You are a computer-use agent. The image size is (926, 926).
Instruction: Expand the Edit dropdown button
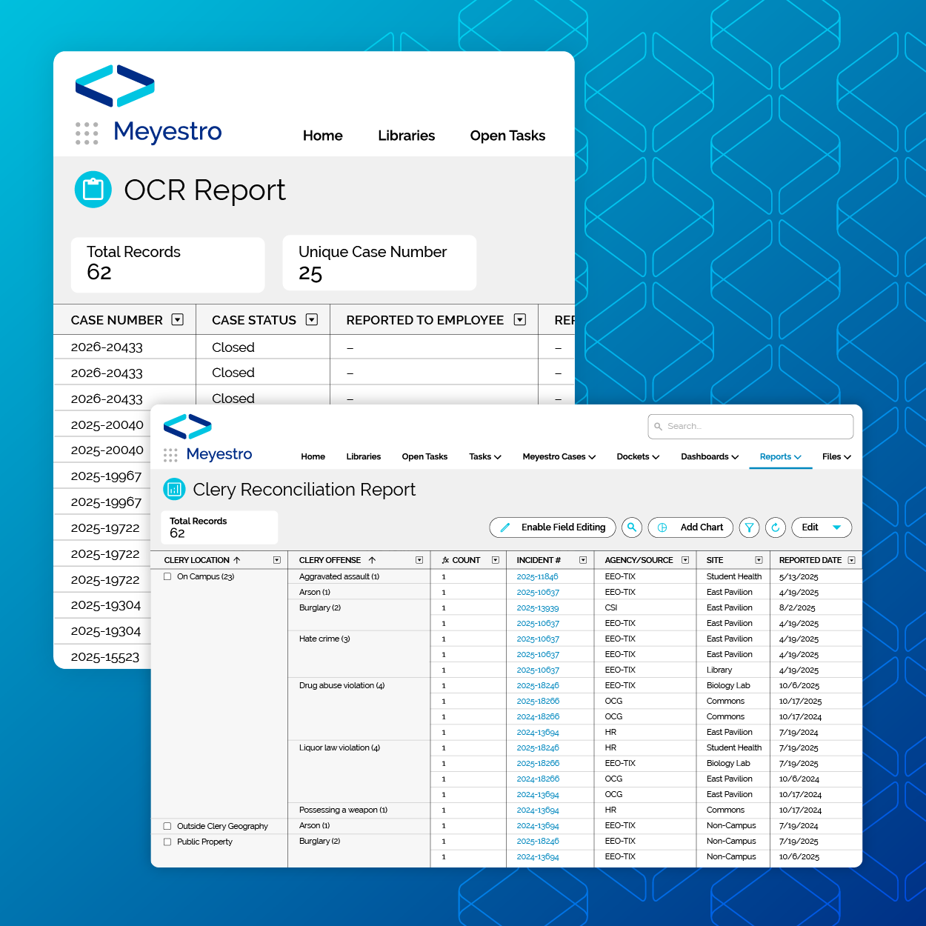pyautogui.click(x=822, y=527)
